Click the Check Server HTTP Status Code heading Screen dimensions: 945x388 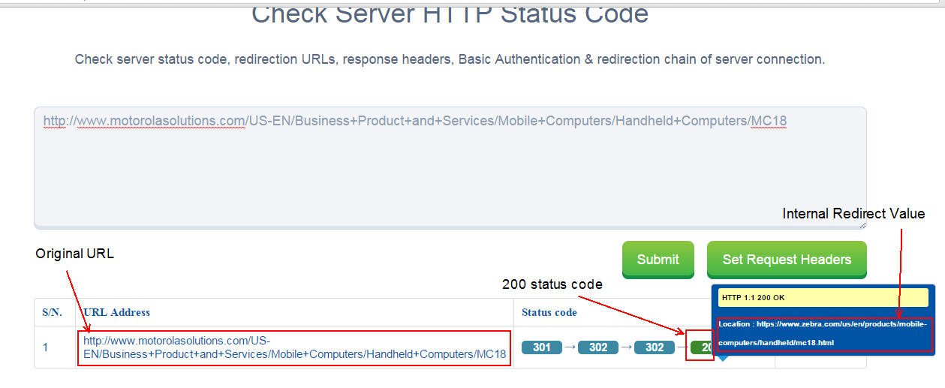coord(450,14)
